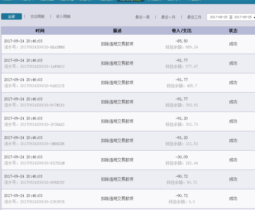
Task: Click wallet balance 302.73
Action: 192,124
